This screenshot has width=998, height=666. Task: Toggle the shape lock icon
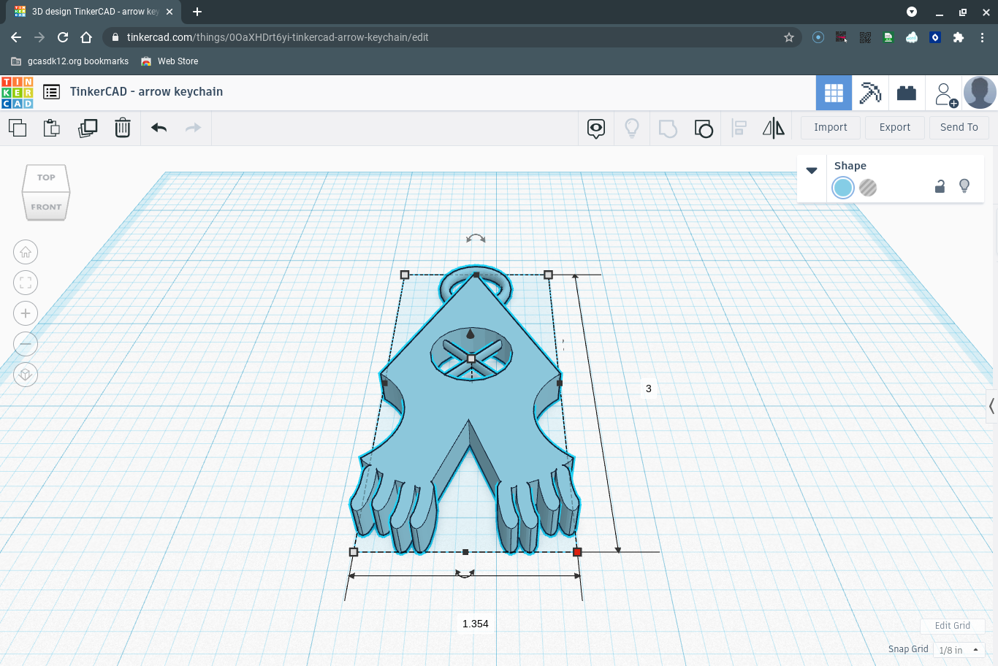940,187
